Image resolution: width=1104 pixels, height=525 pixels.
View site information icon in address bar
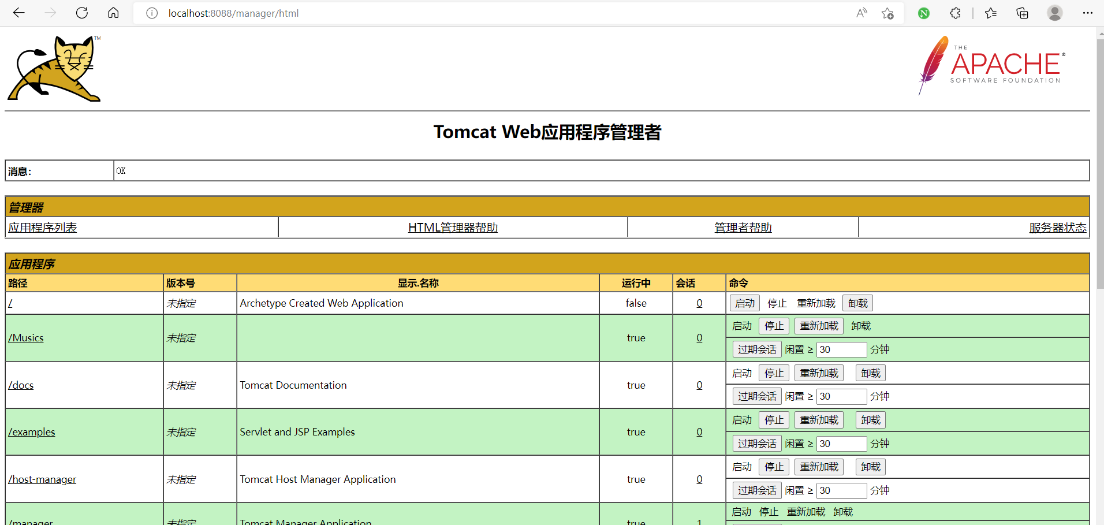(152, 13)
